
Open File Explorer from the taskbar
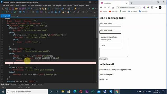click(x=63, y=92)
